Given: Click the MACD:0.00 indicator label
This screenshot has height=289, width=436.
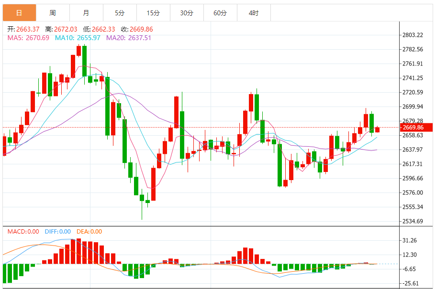Looking at the screenshot, I should (23, 232).
